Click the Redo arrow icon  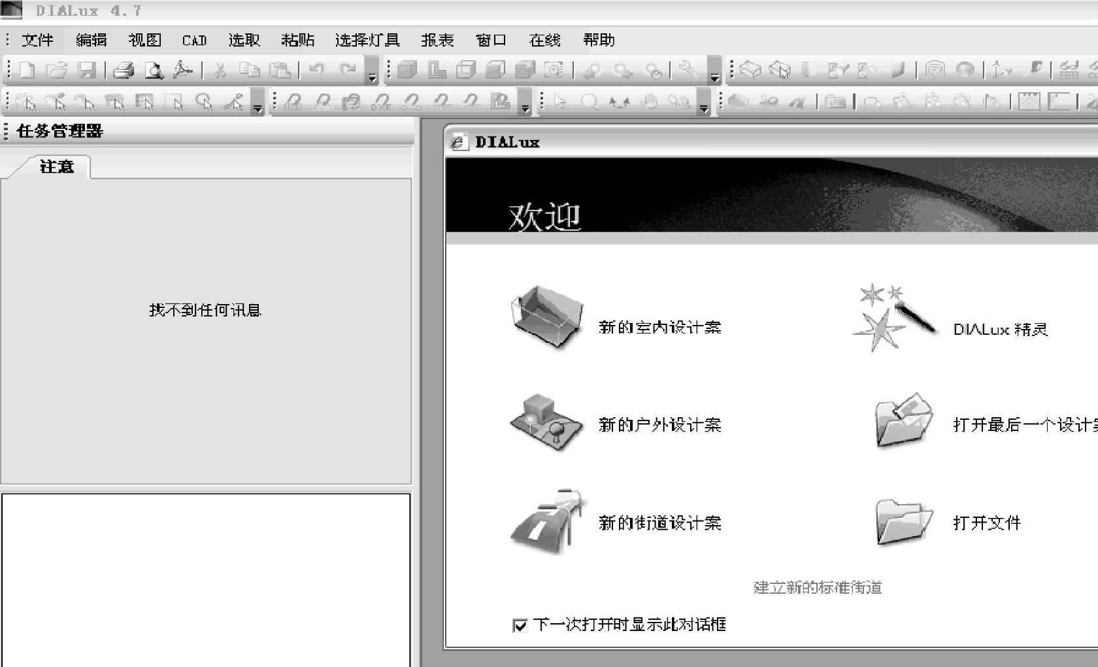pyautogui.click(x=348, y=69)
